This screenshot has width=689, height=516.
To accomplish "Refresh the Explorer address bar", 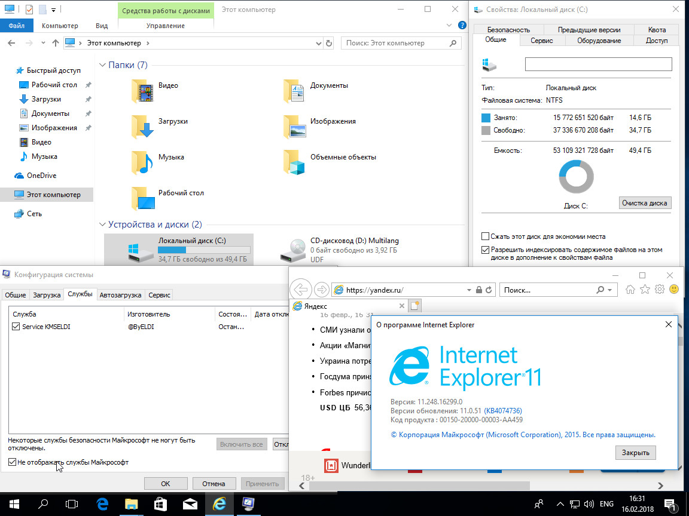I will point(329,43).
